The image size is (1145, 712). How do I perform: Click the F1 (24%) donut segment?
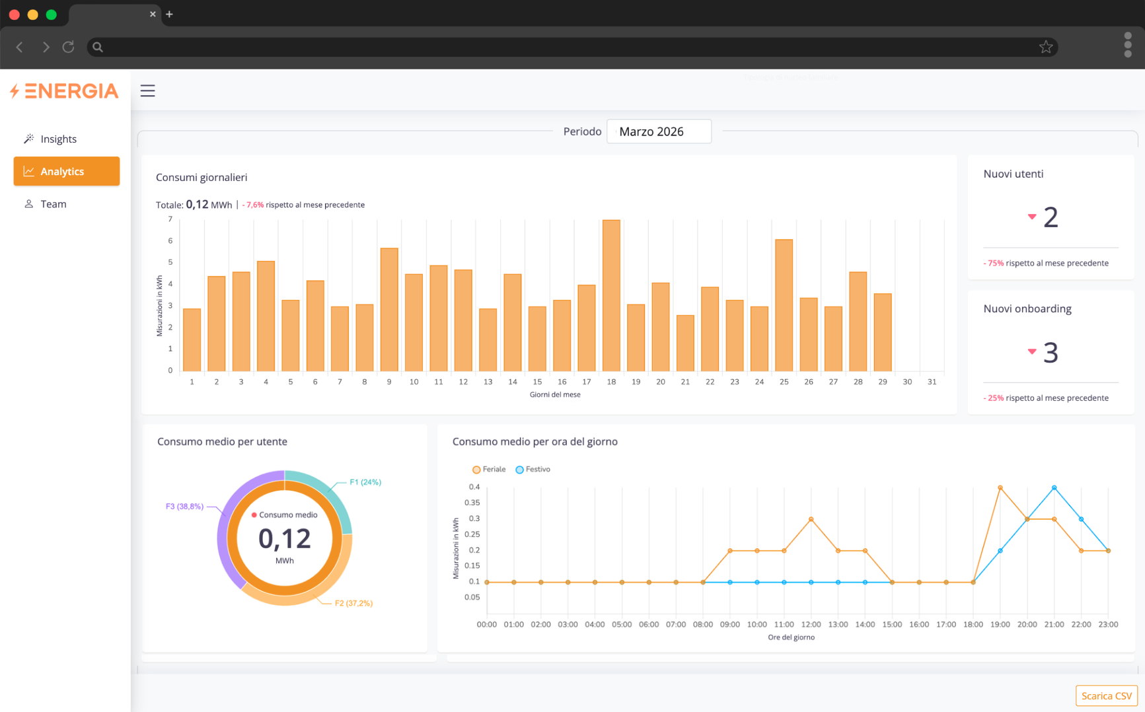[x=333, y=498]
